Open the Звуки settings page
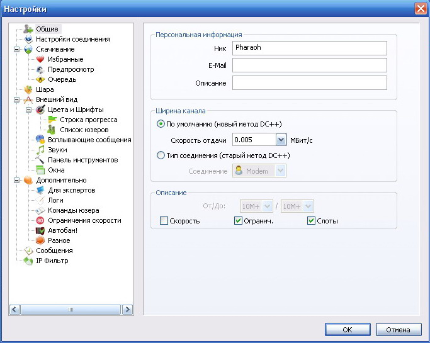 coord(57,150)
